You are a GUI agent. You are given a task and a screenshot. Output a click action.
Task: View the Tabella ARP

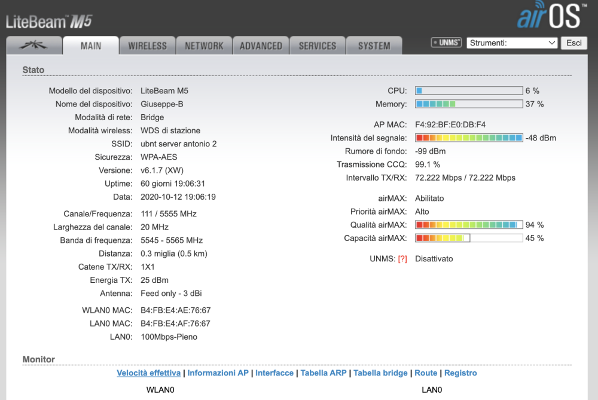[x=323, y=373]
